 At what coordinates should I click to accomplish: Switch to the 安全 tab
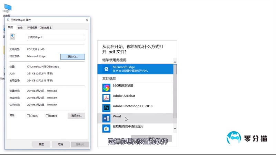[x=20, y=28]
